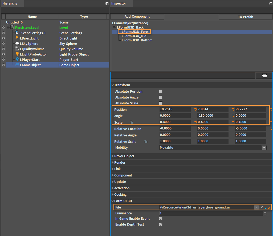The image size is (273, 236).
Task: Browse for File with magnifier icon
Action: coord(262,207)
